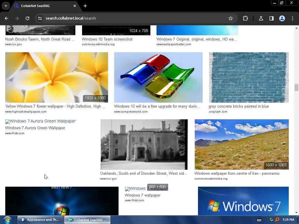The image size is (299, 224).
Task: Click the orange magnifier tray icon
Action: [x=277, y=220]
